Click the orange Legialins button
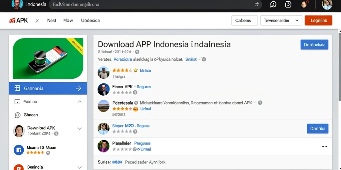Screen dimensions: 341x170 pos(318,20)
